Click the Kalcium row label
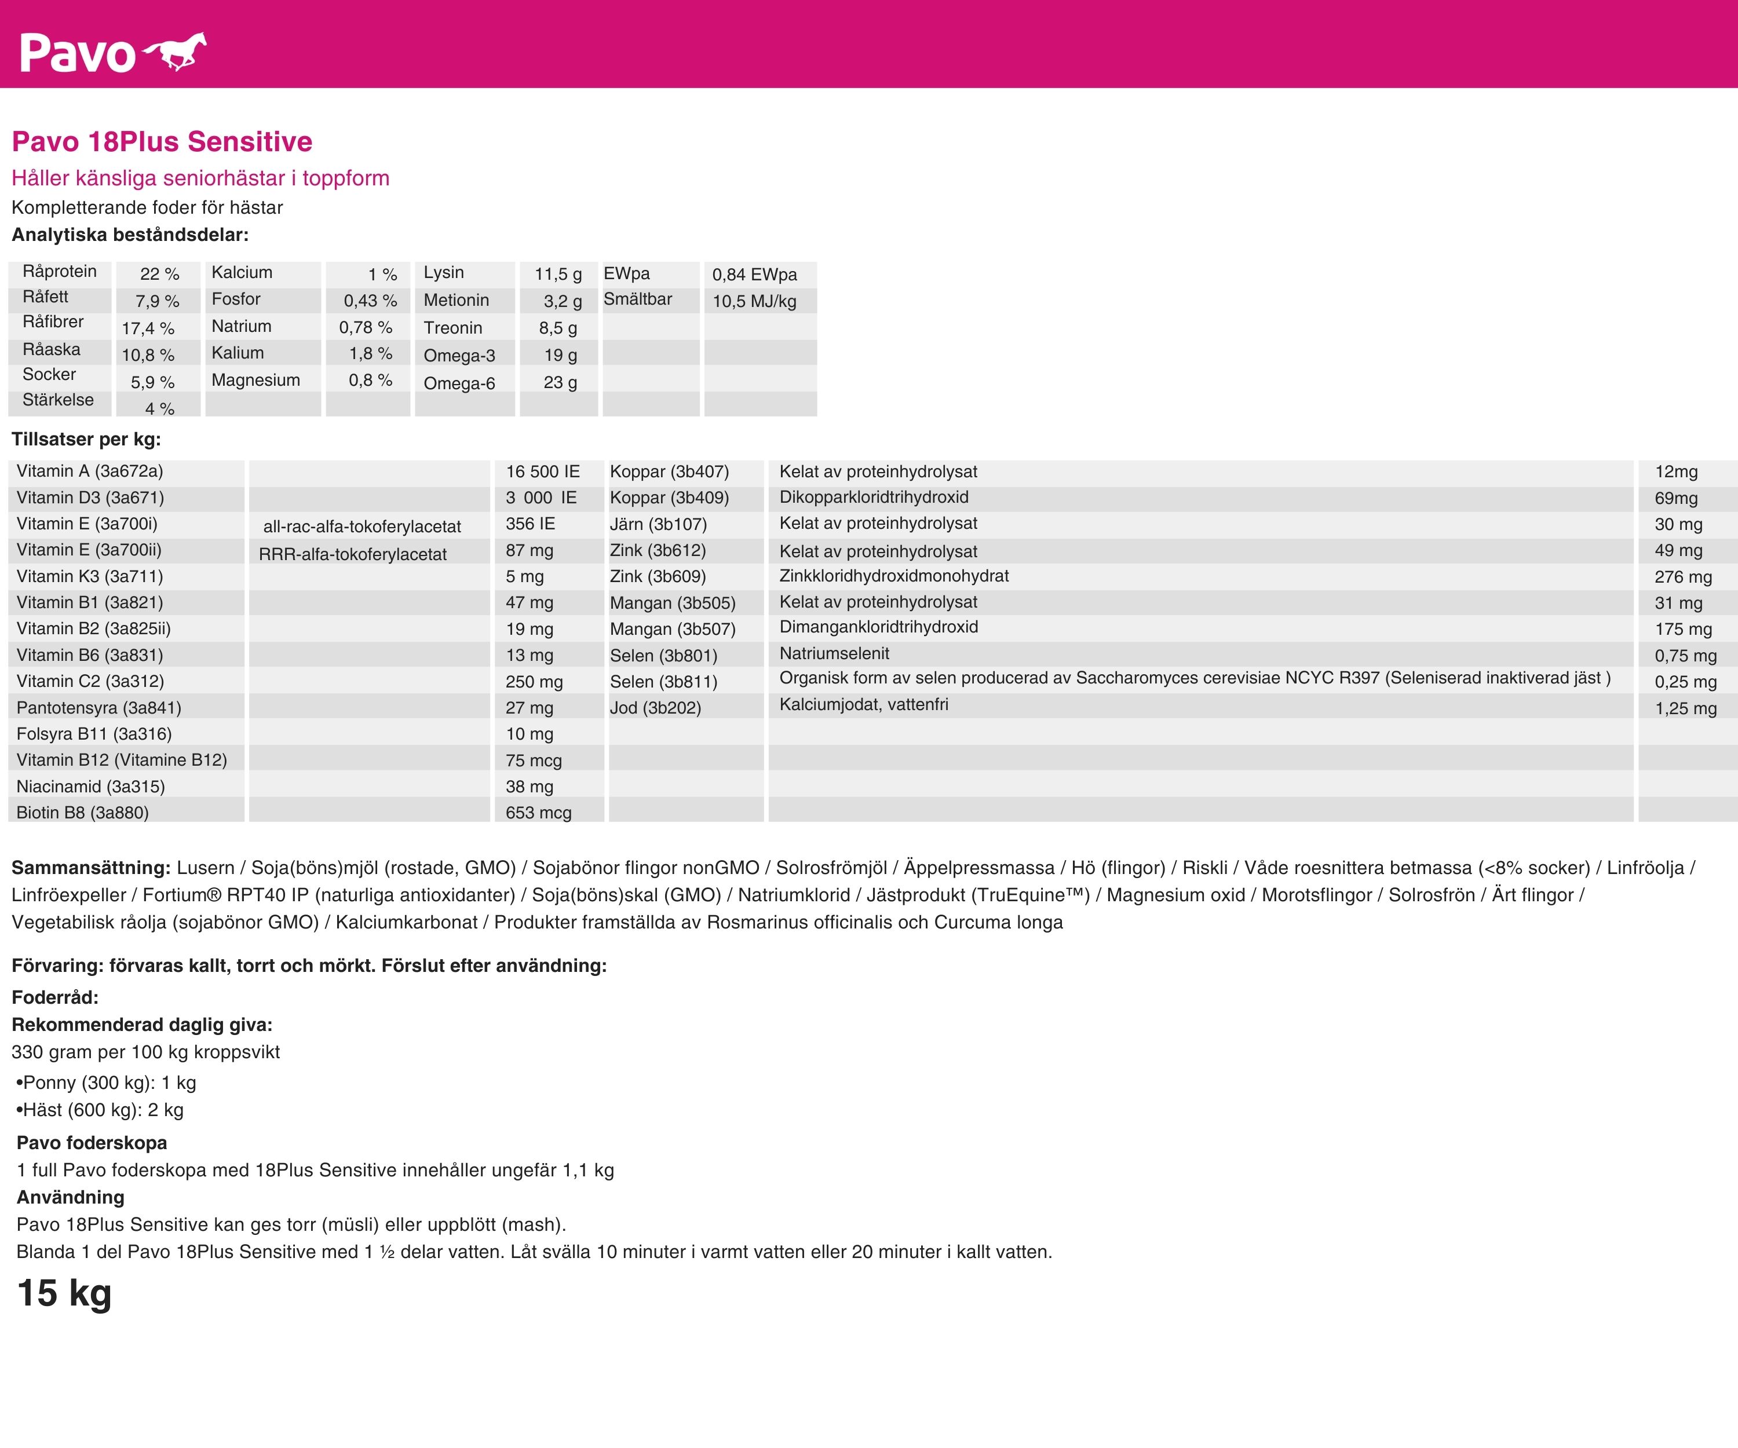Image resolution: width=1738 pixels, height=1448 pixels. (x=242, y=272)
